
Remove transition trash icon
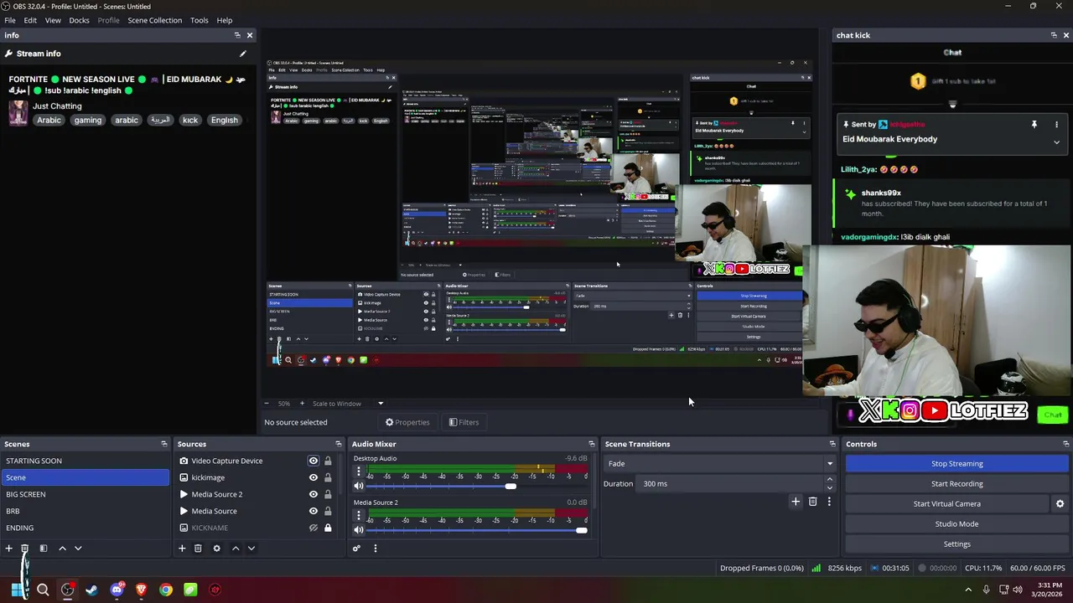812,502
